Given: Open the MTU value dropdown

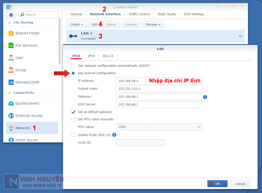Looking at the screenshot, I should coord(199,127).
